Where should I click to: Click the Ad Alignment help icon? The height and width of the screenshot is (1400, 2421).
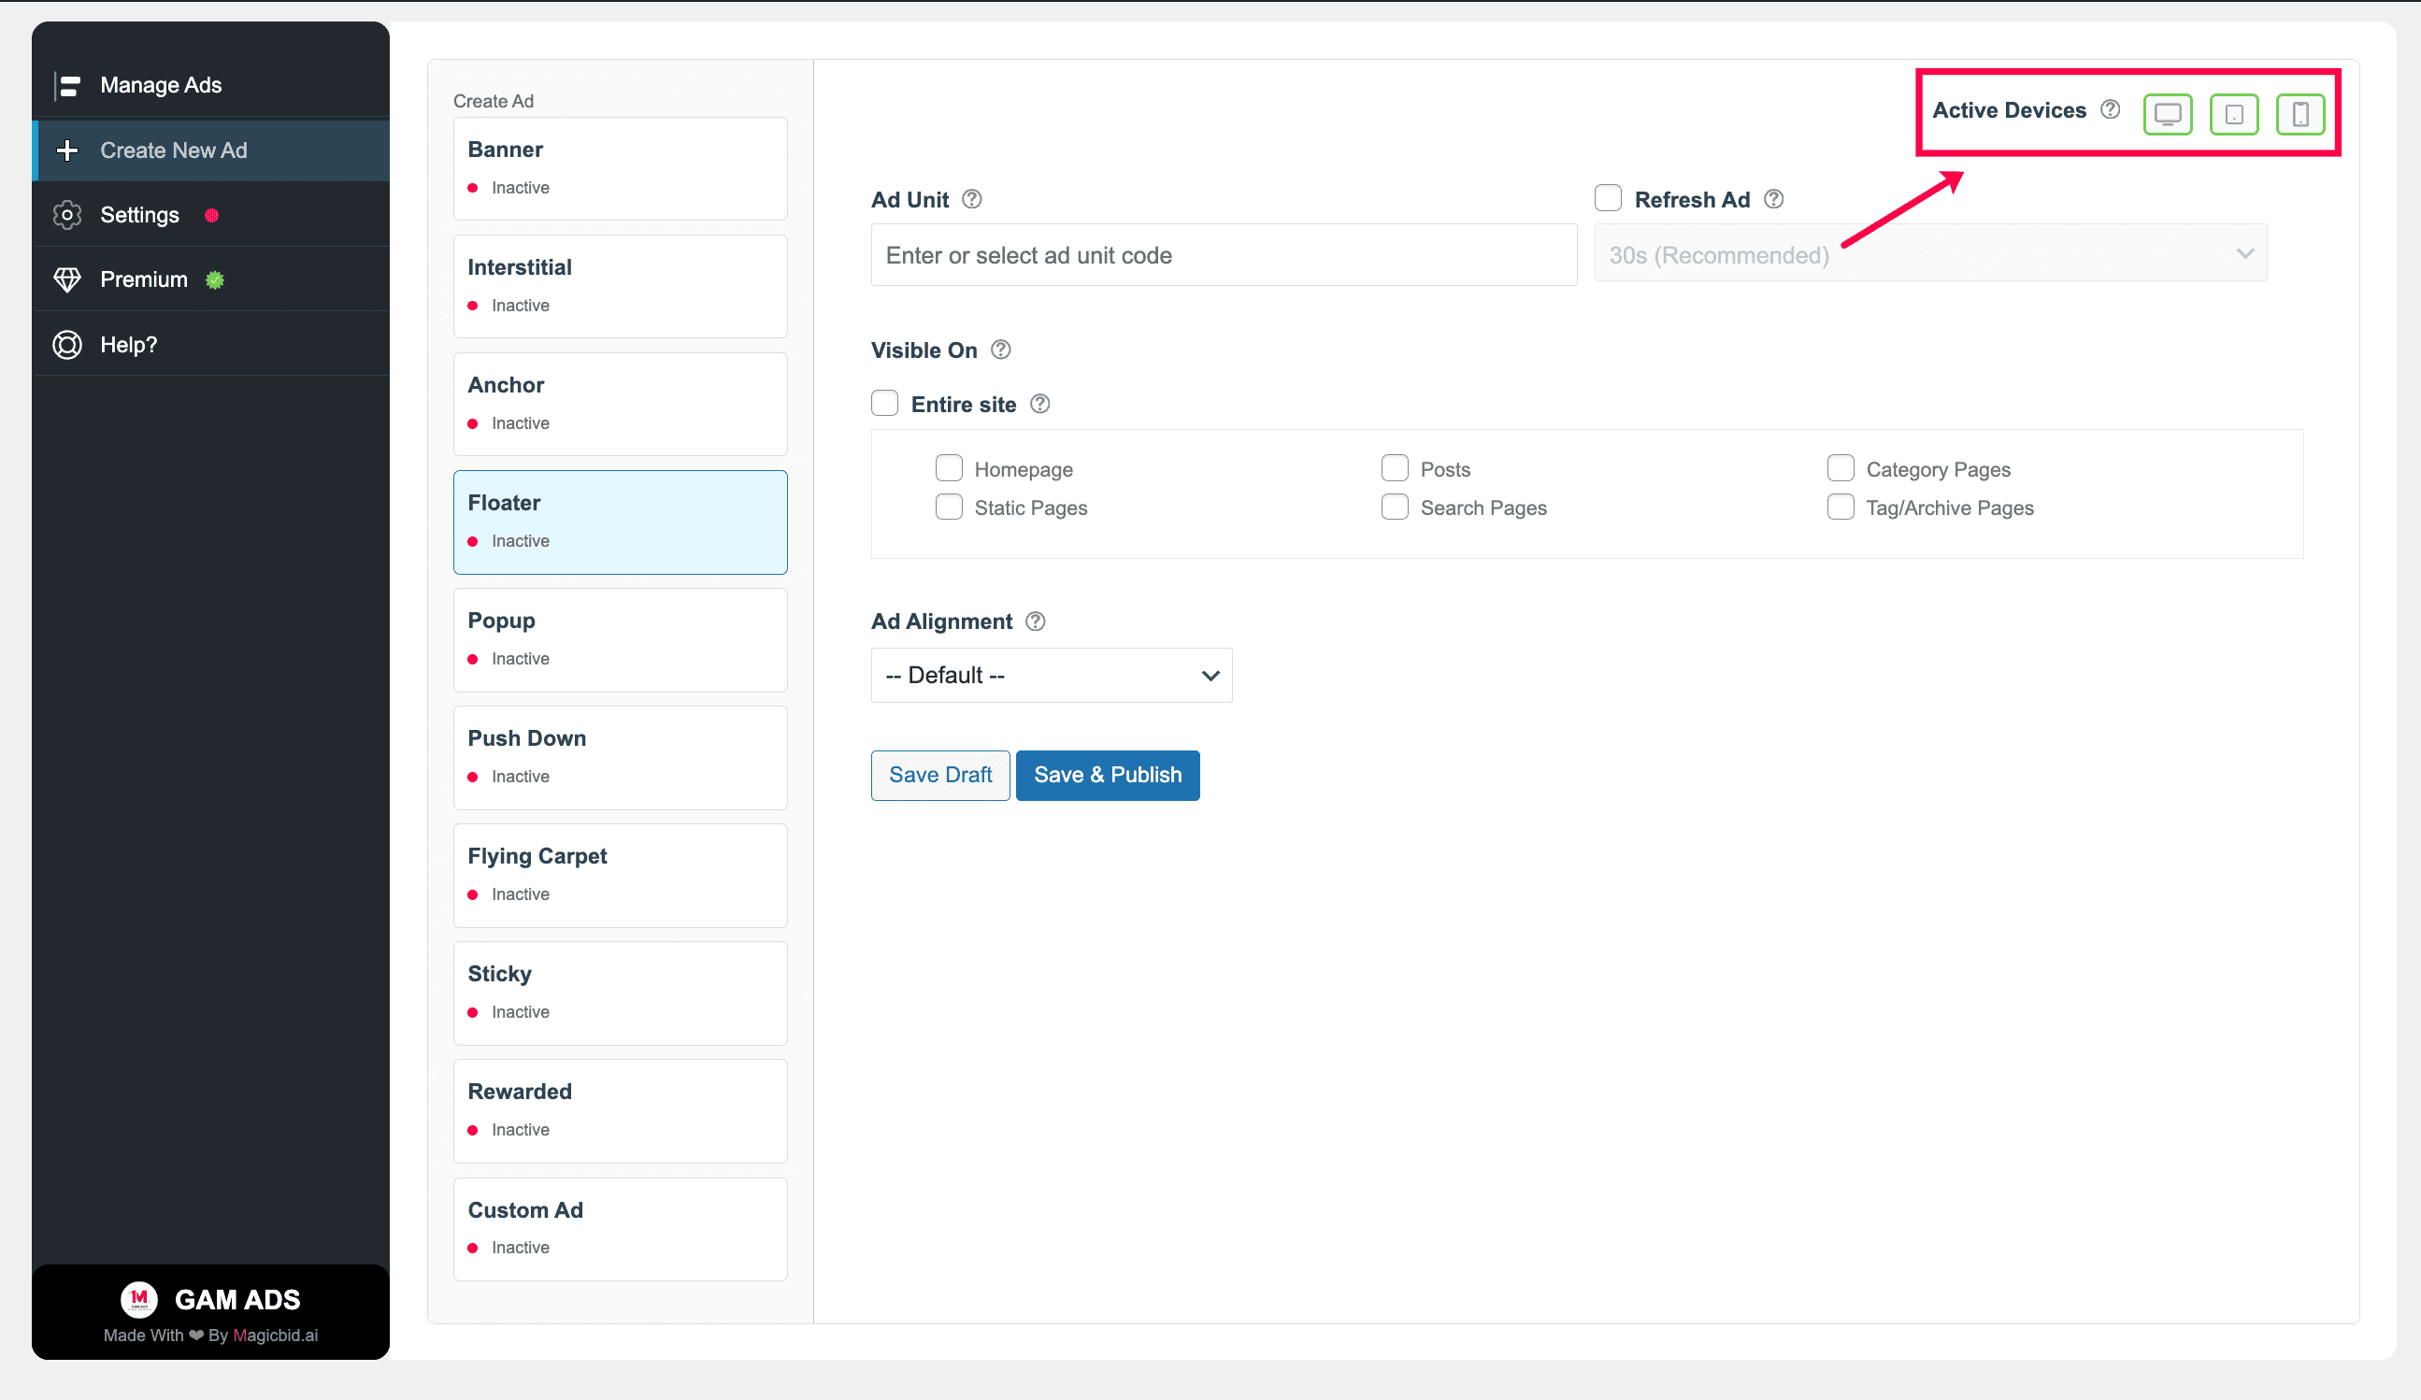(1035, 621)
